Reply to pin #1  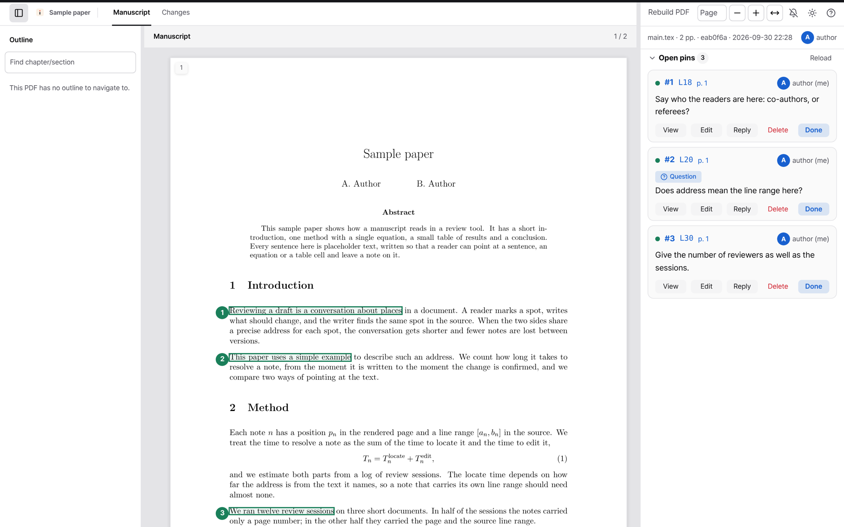[742, 130]
